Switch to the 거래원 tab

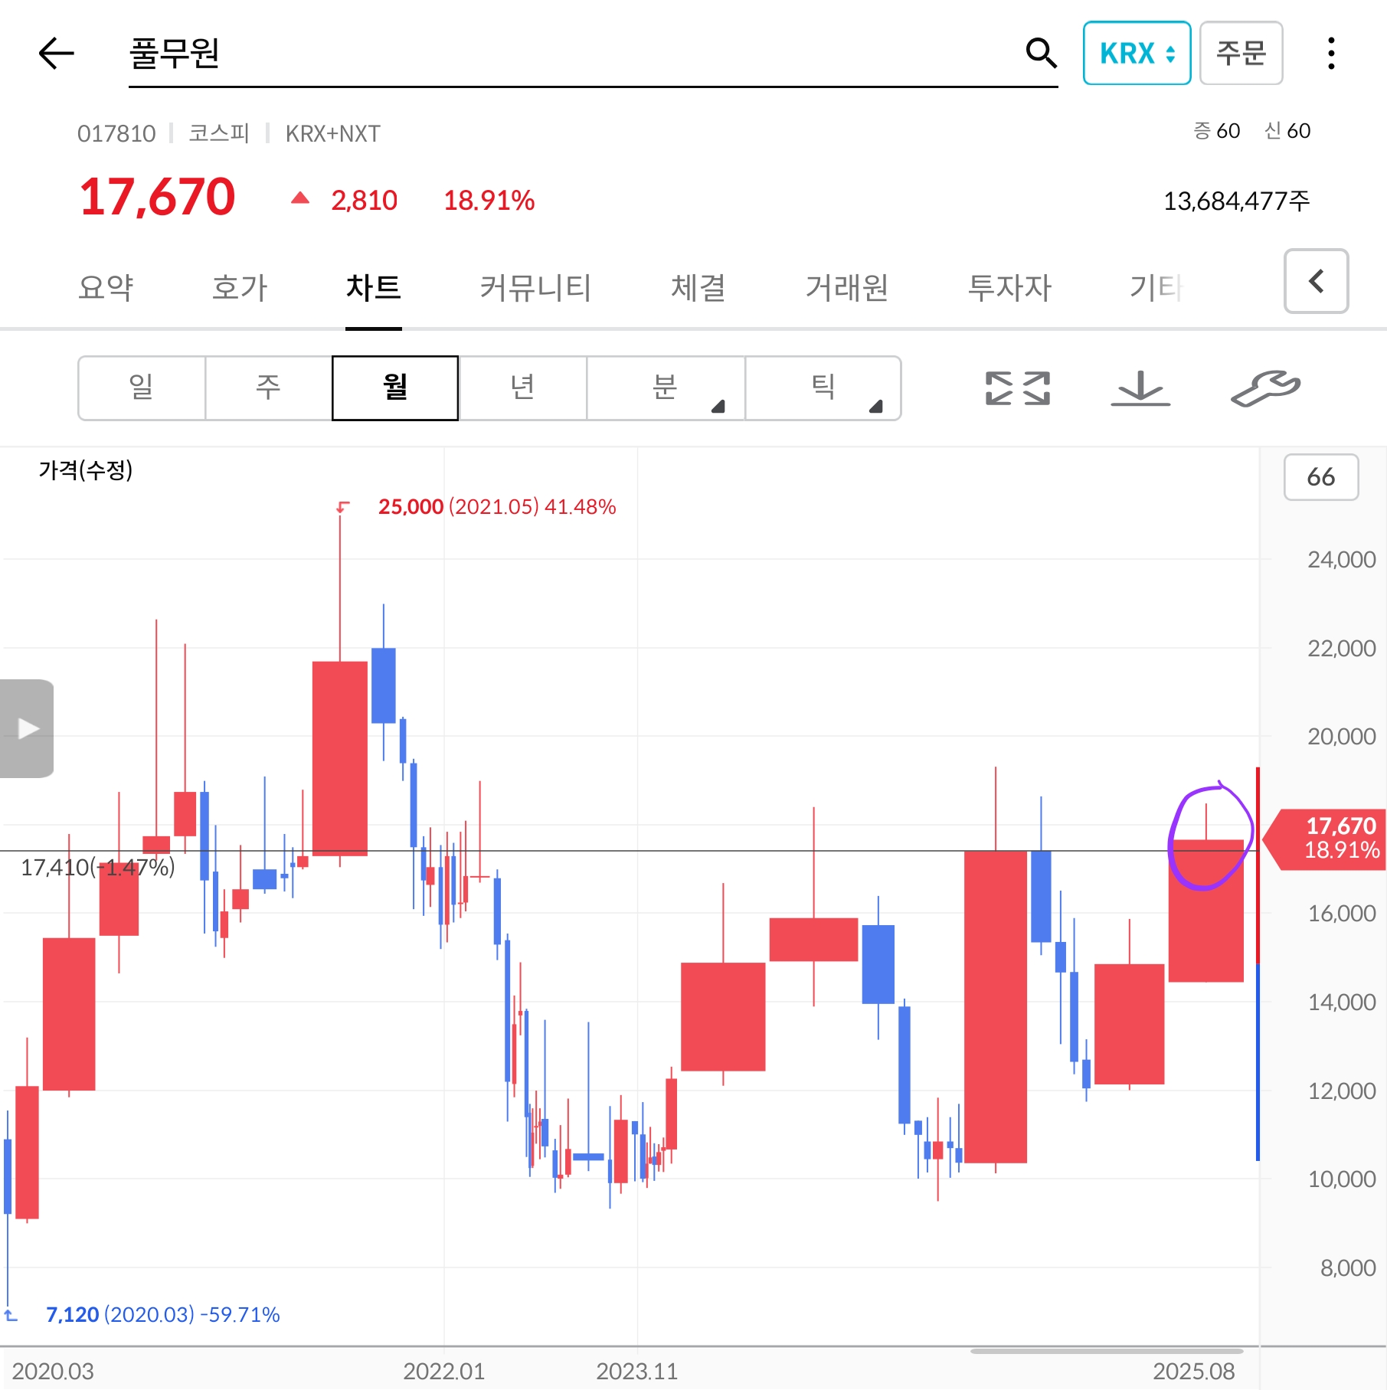[846, 288]
